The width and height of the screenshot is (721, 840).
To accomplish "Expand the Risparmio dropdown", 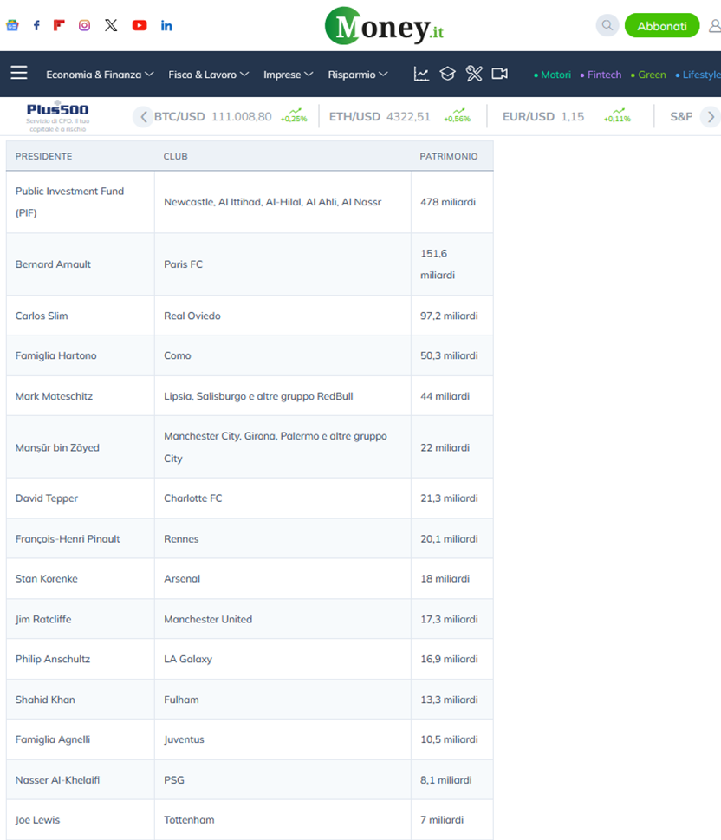I will [357, 75].
